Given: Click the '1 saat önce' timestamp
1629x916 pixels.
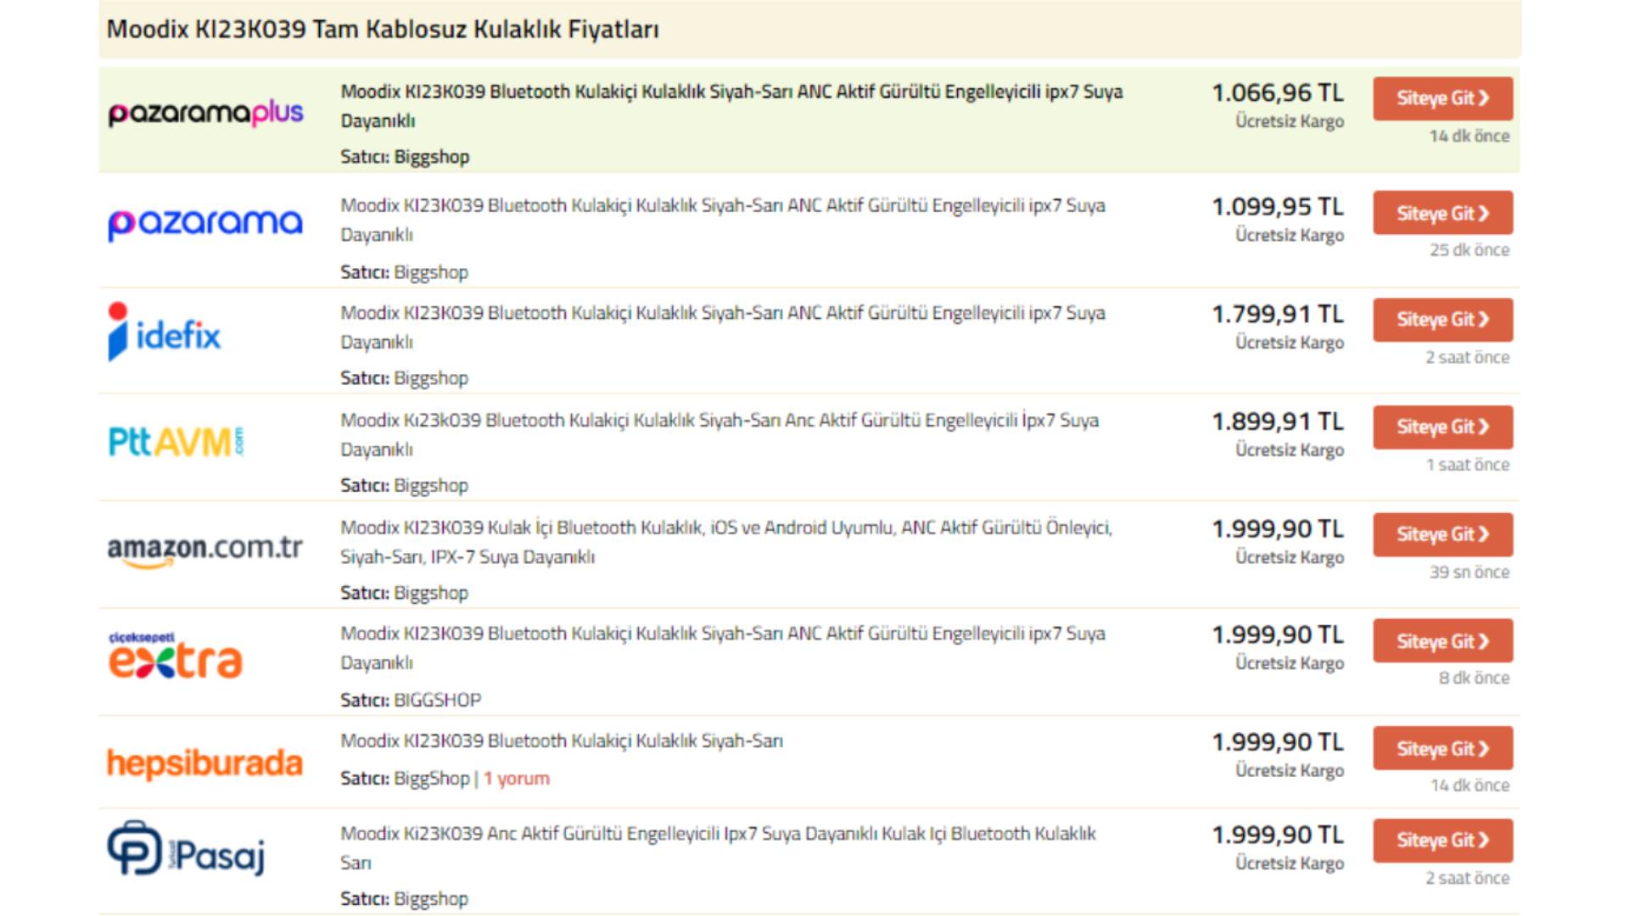Looking at the screenshot, I should pyautogui.click(x=1468, y=465).
